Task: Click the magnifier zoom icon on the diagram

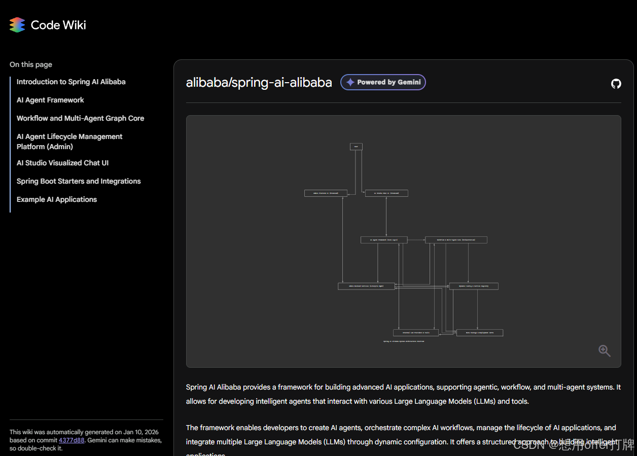Action: click(x=604, y=351)
